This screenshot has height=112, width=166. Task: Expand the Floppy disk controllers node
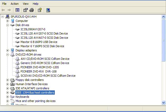pos(7,80)
